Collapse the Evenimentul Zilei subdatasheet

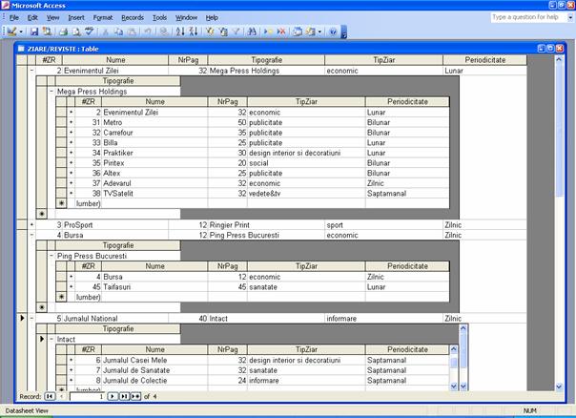[33, 71]
